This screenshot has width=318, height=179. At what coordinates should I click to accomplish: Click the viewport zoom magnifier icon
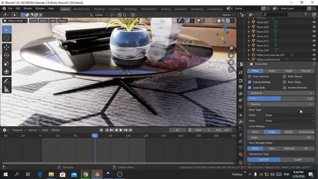point(231,48)
